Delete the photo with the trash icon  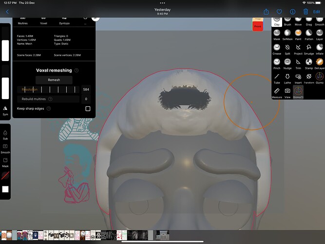[x=306, y=12]
